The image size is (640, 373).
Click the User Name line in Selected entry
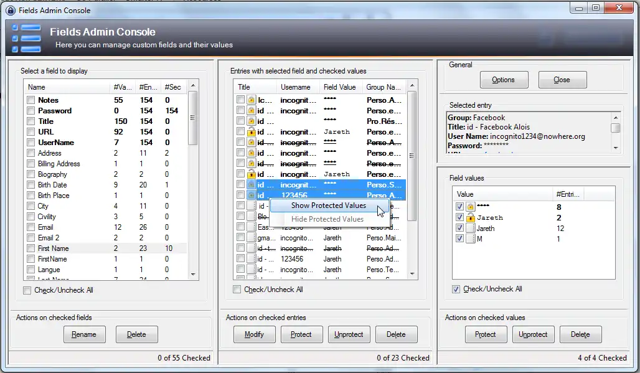516,136
